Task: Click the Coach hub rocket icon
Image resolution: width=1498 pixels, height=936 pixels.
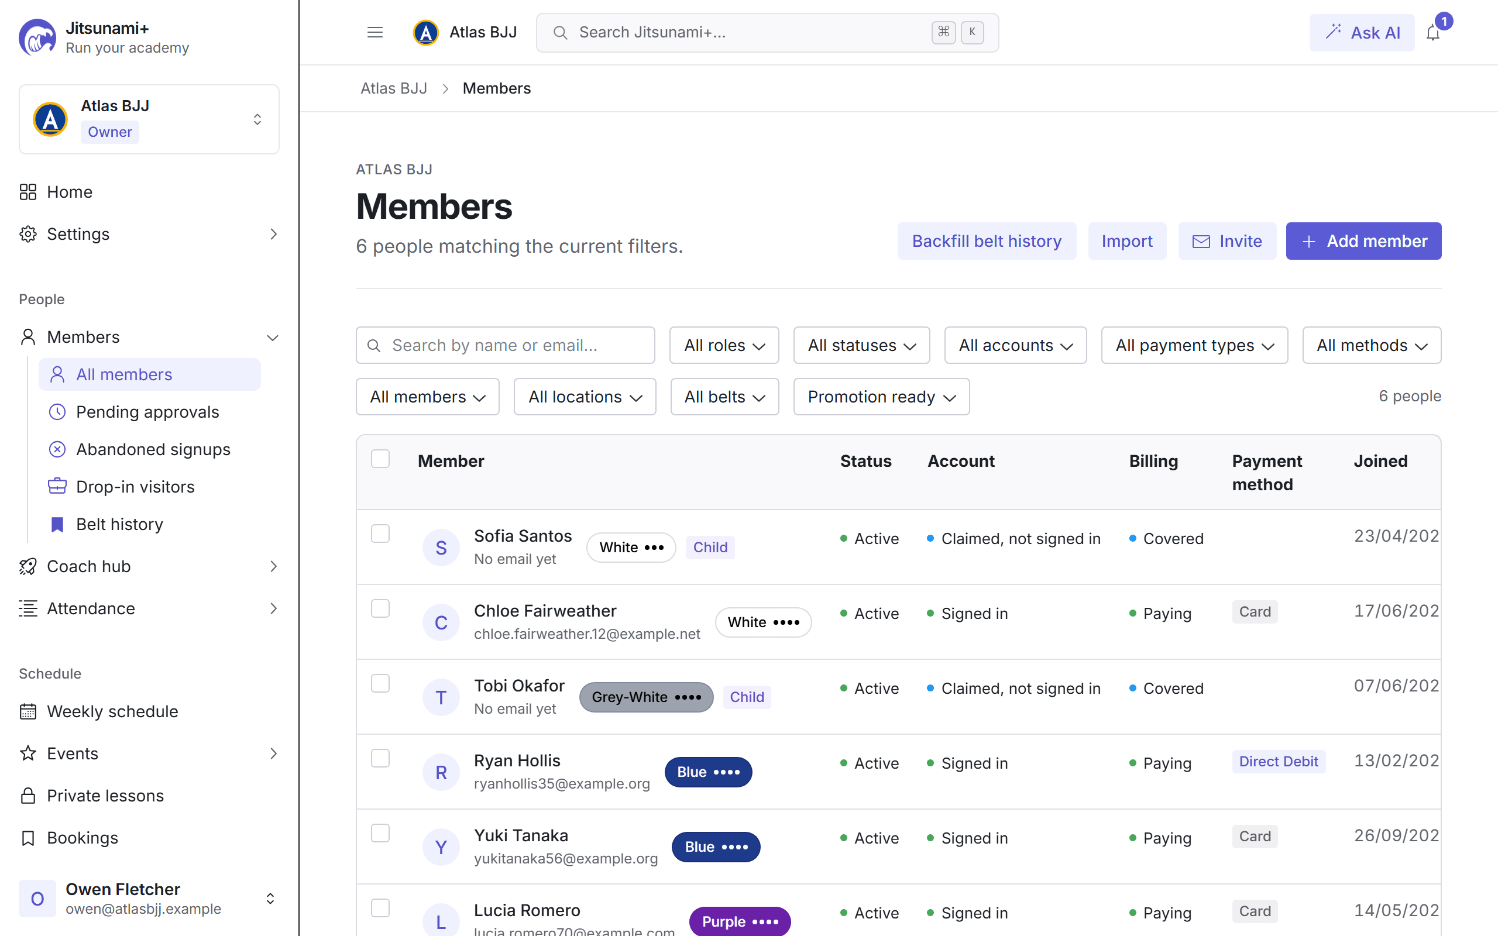Action: (x=28, y=566)
